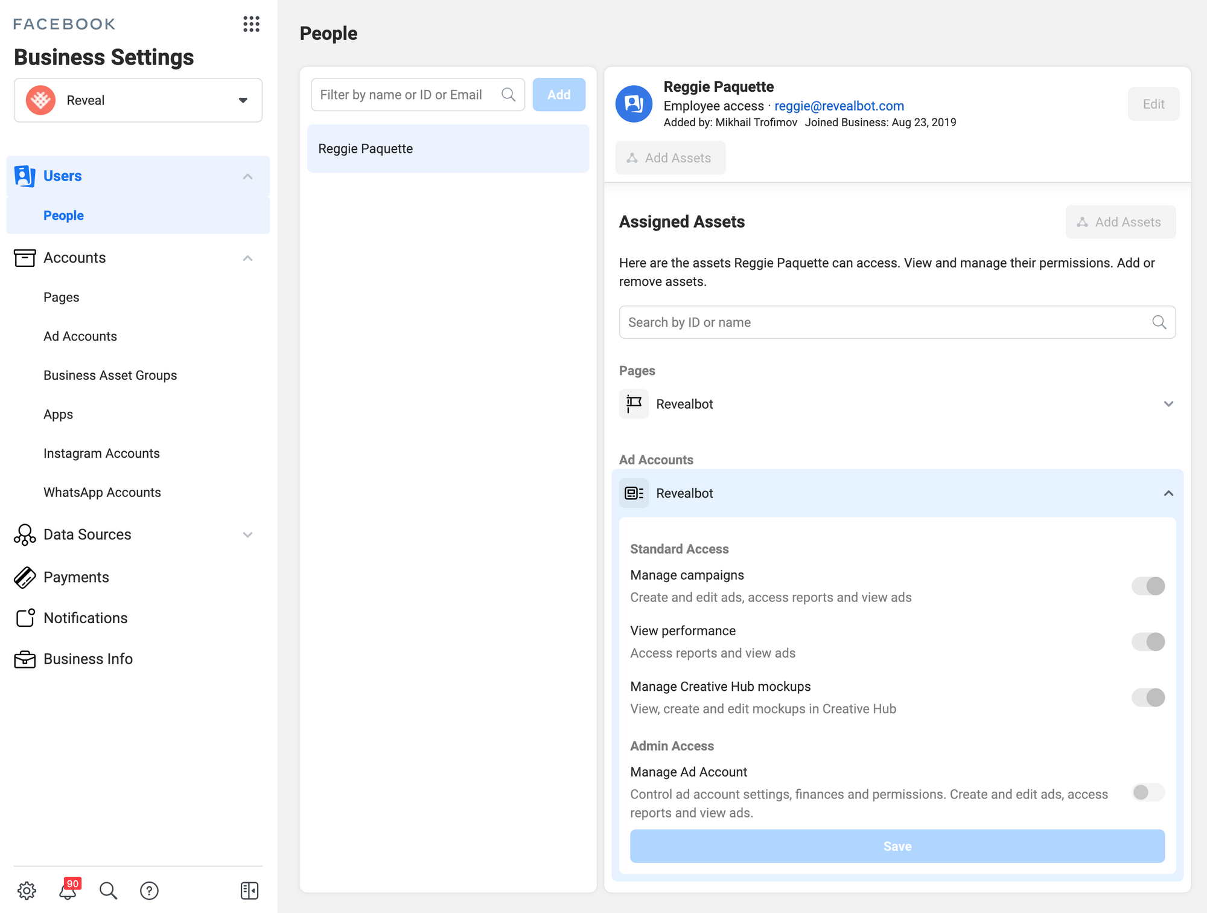The image size is (1207, 913).
Task: Collapse the Users section chevron
Action: 247,176
